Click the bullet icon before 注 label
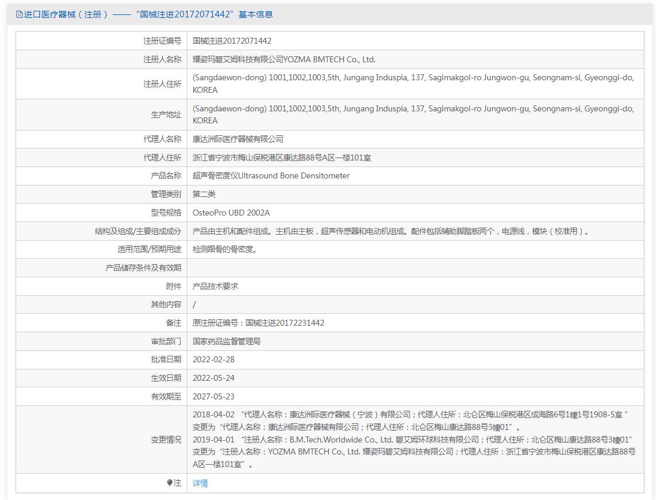 point(170,483)
